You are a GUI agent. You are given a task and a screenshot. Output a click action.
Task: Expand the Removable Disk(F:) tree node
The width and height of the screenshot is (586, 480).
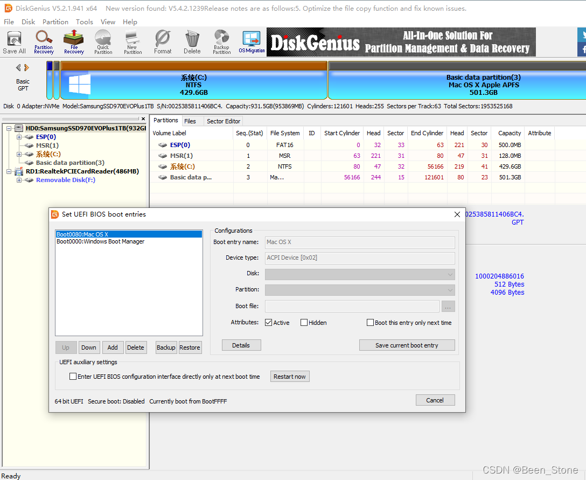click(x=19, y=180)
